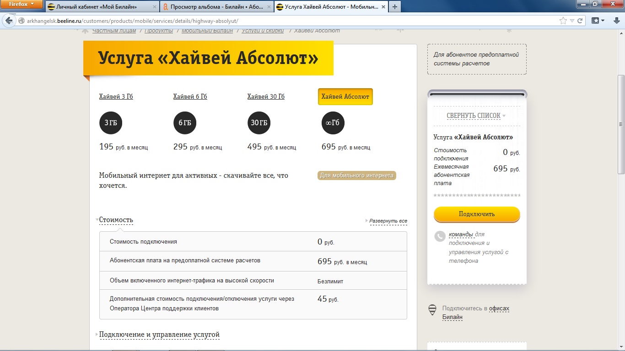Open the address bar history dropdown arrow
The width and height of the screenshot is (625, 351).
(x=572, y=21)
